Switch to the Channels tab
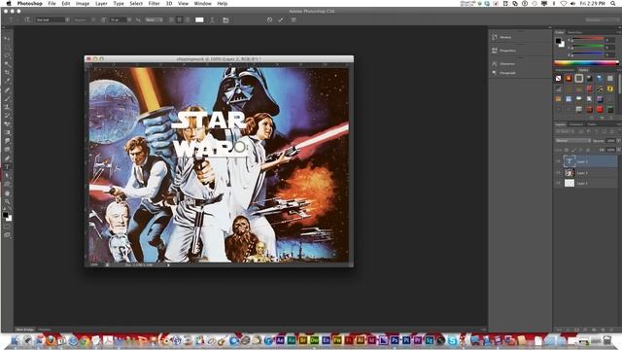622x350 pixels. [x=576, y=124]
